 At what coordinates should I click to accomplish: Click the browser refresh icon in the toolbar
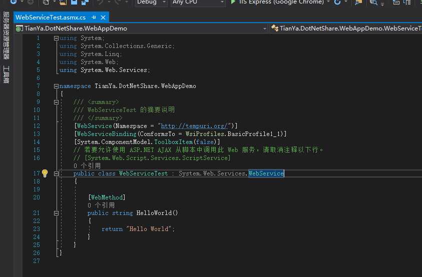click(337, 2)
